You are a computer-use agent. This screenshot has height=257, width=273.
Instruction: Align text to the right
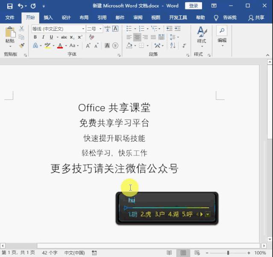coord(145,37)
